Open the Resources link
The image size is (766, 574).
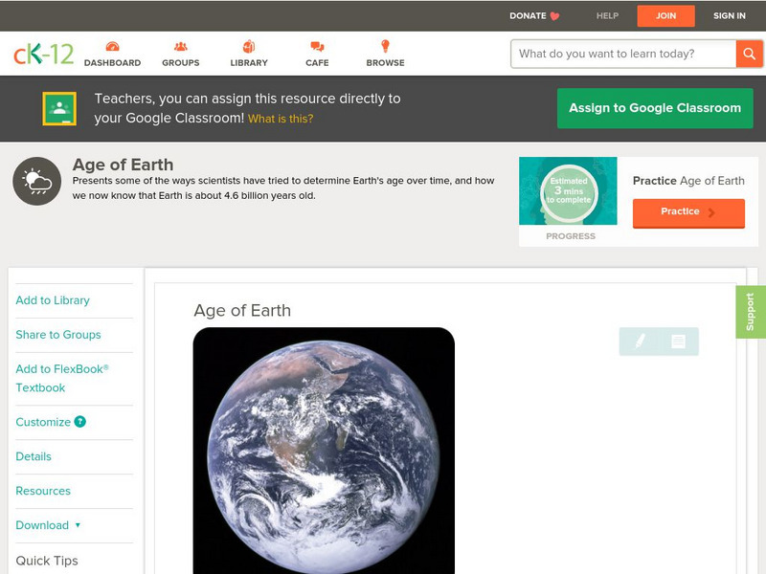43,491
